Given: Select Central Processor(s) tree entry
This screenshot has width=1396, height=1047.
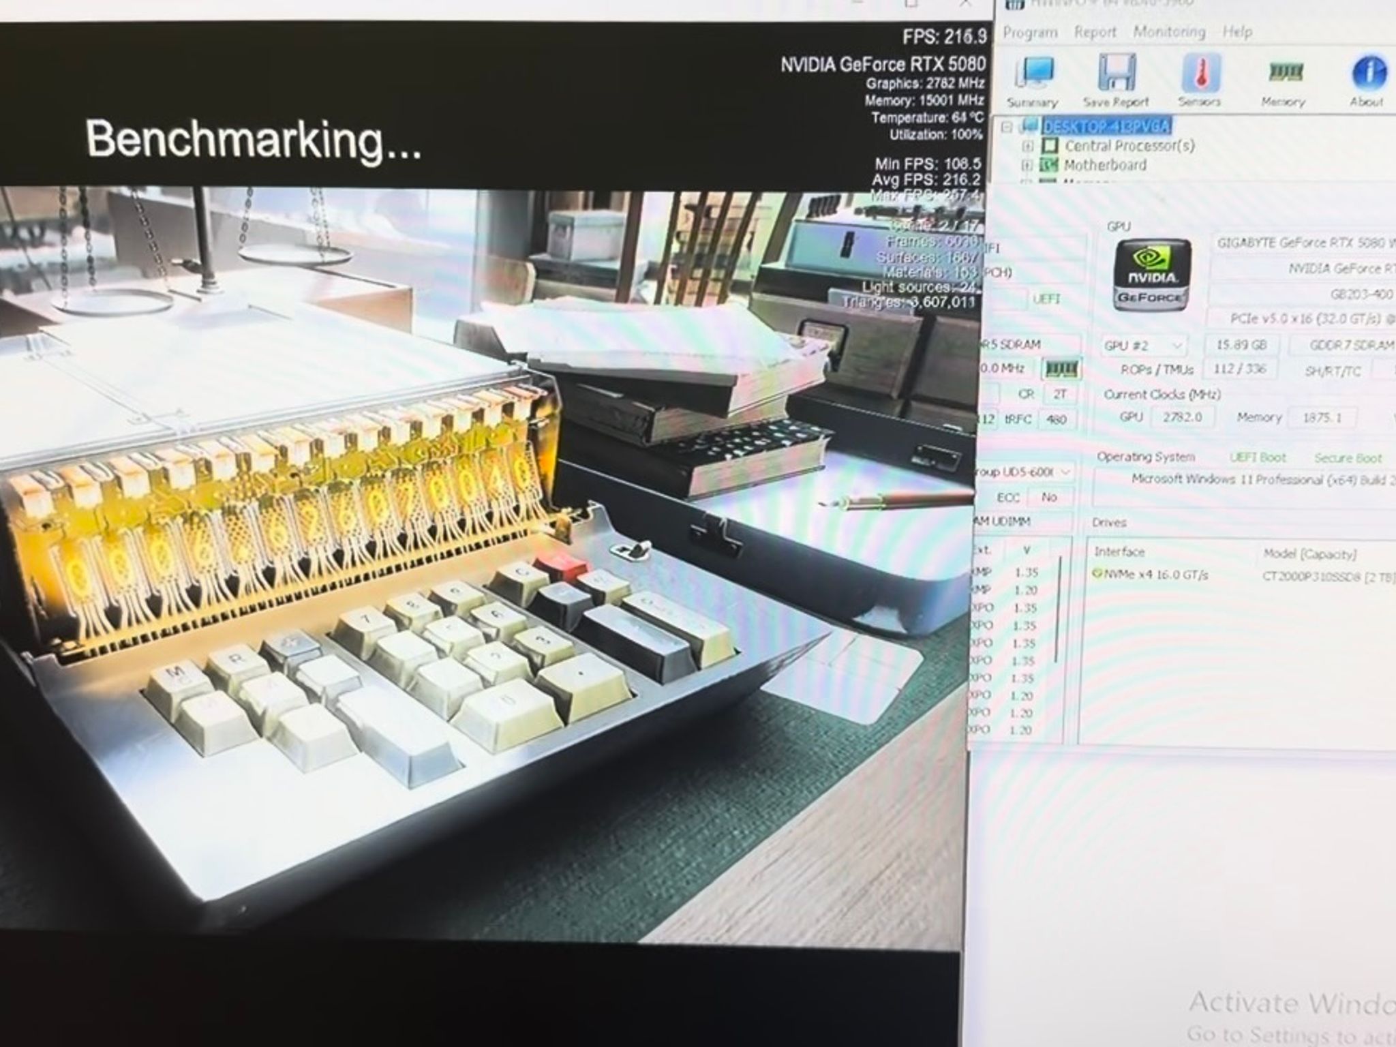Looking at the screenshot, I should [1129, 146].
